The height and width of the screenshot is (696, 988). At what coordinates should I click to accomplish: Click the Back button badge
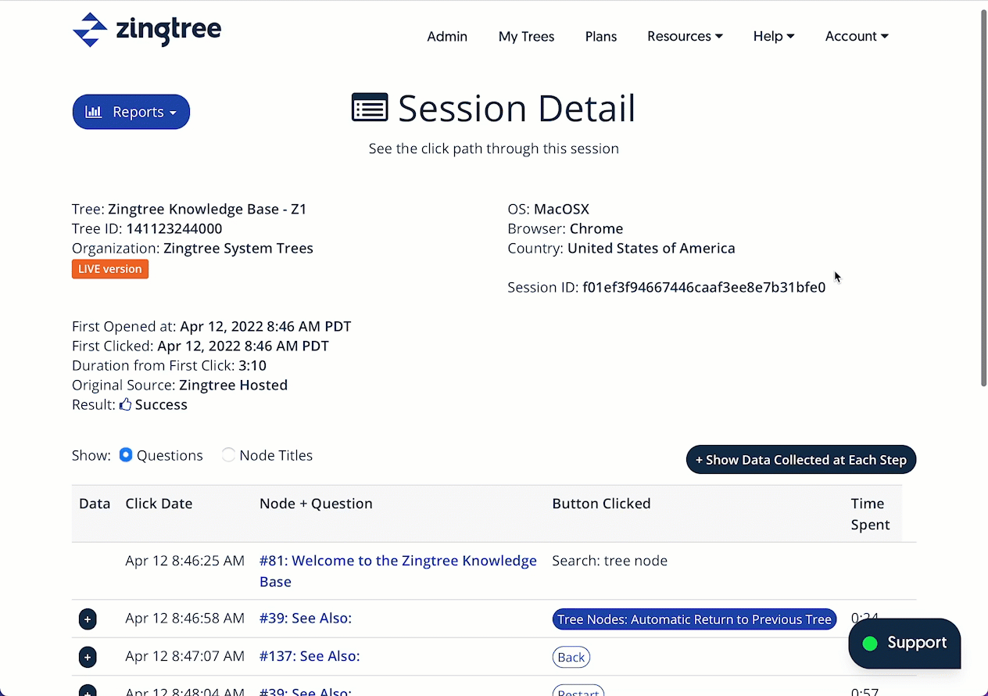coord(571,657)
